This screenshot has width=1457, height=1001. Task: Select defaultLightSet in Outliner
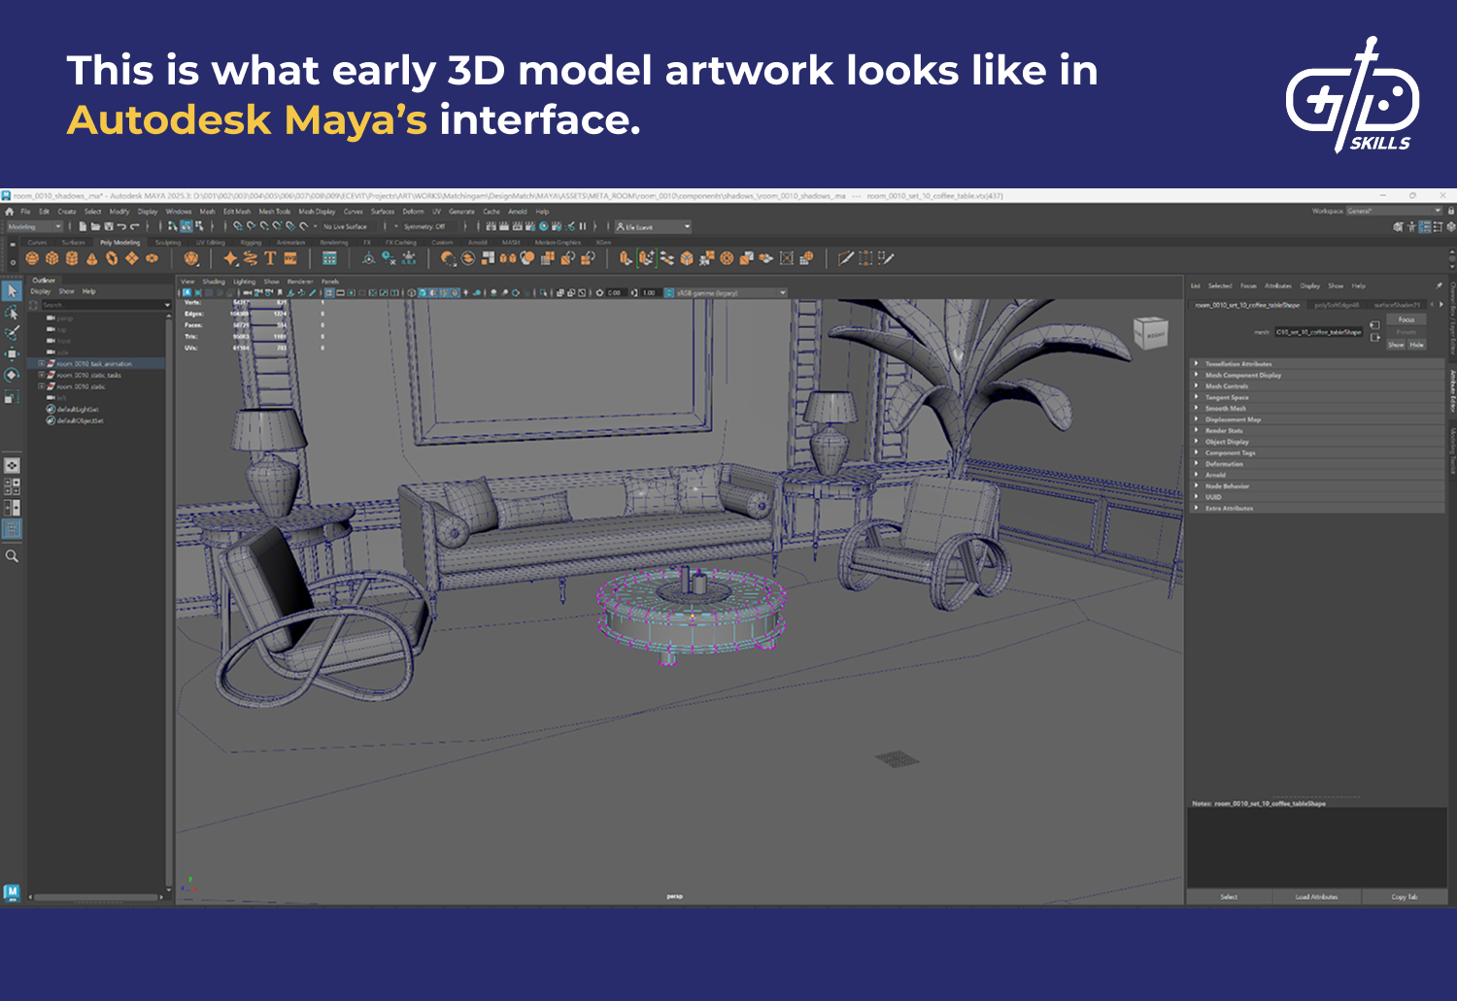[x=78, y=410]
